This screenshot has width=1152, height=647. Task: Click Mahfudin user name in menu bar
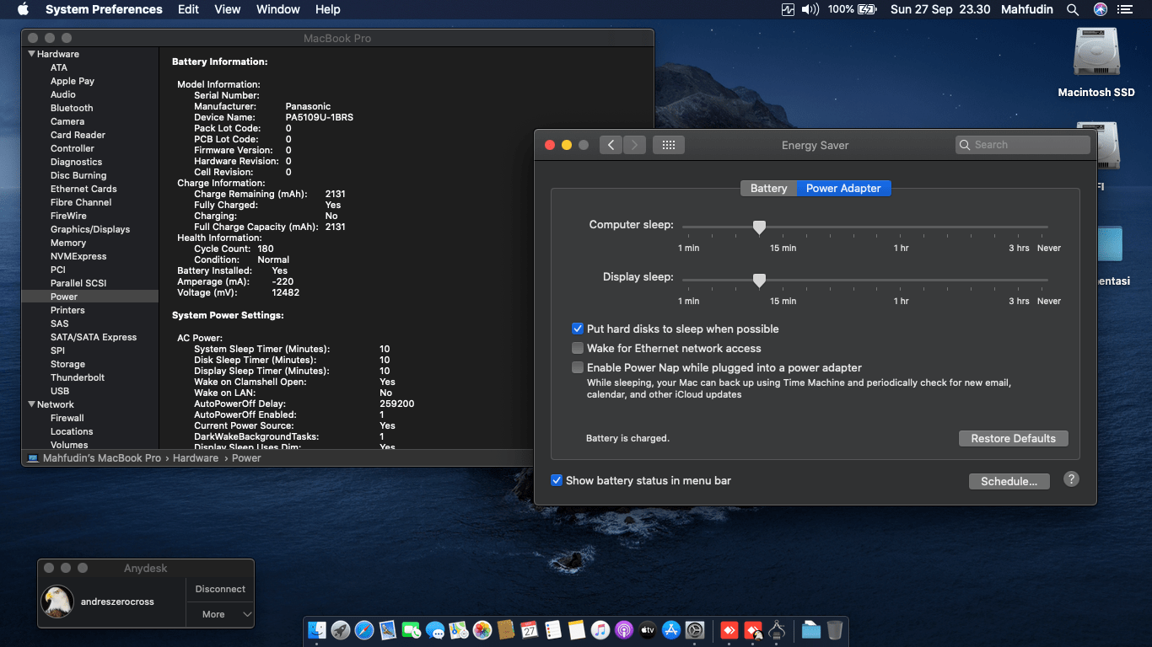point(1026,9)
